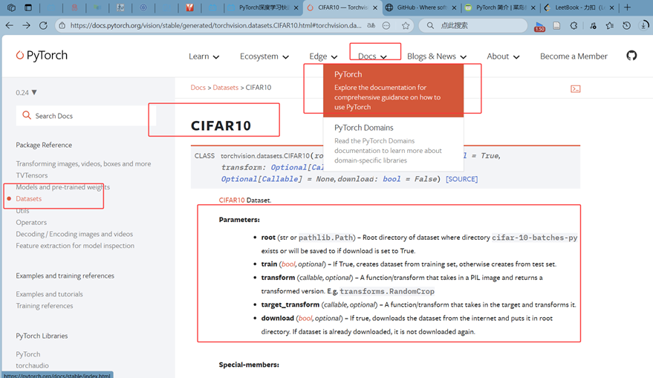Image resolution: width=653 pixels, height=378 pixels.
Task: Open the downloads icon
Action: (644, 25)
